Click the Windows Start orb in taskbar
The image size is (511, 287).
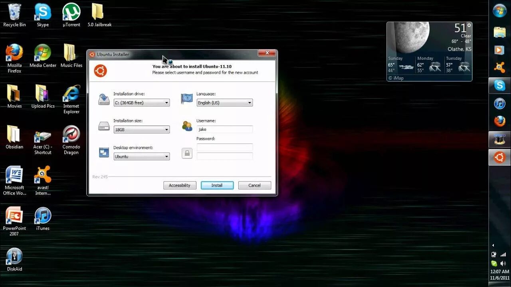[x=500, y=10]
